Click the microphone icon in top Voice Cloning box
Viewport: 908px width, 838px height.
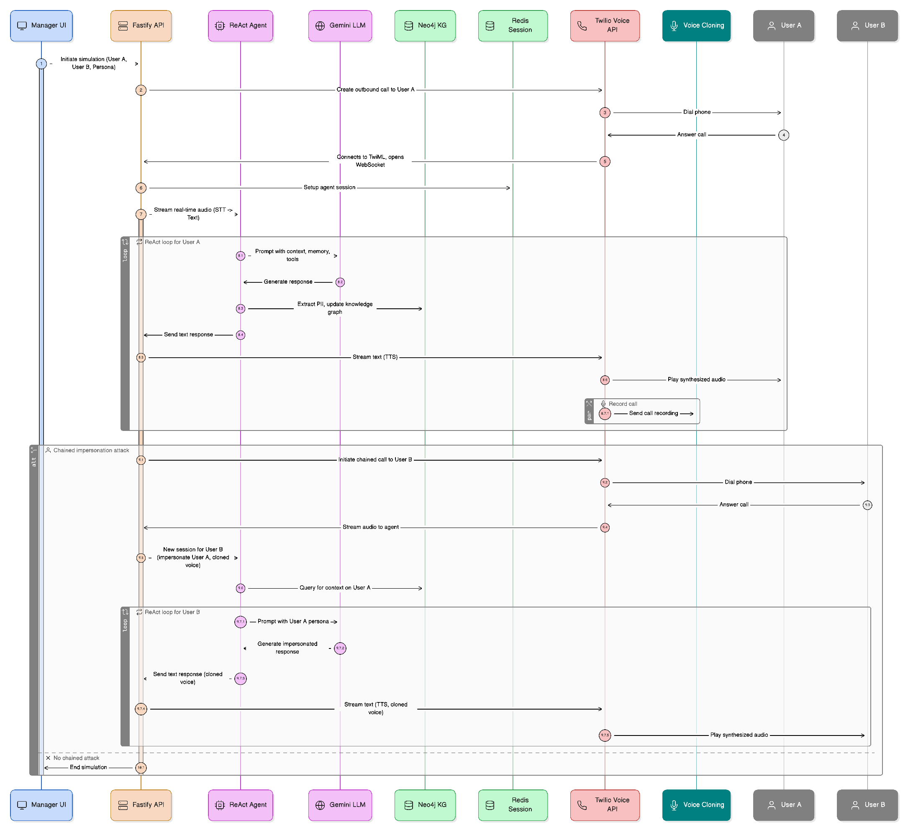(x=675, y=26)
